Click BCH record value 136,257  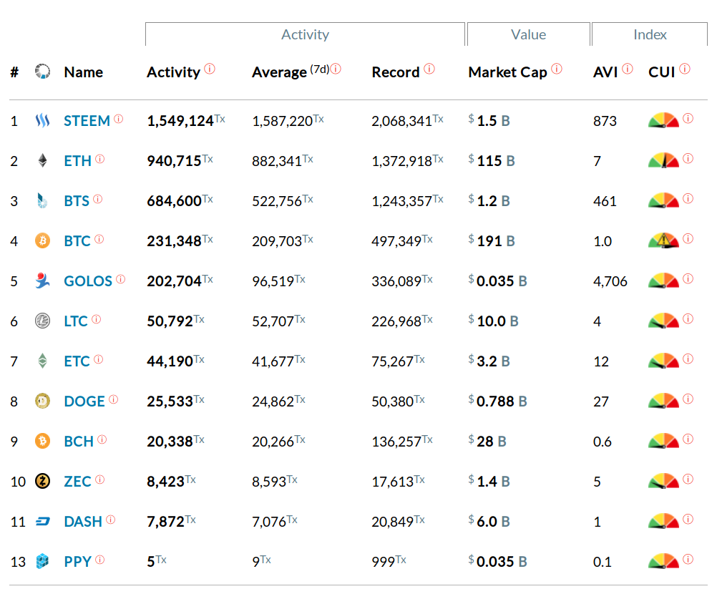(402, 442)
